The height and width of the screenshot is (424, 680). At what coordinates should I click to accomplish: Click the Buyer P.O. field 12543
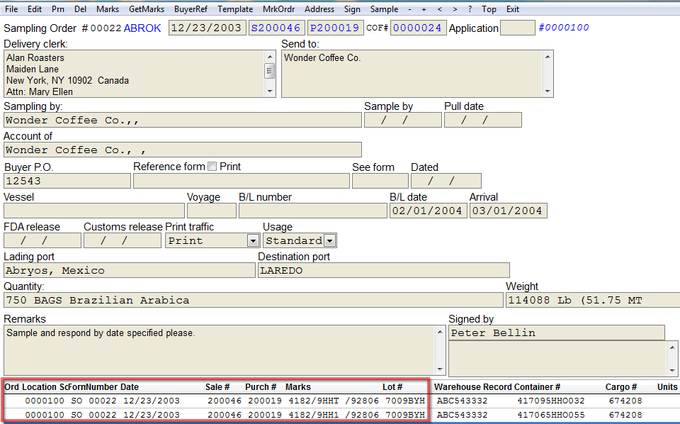(x=67, y=181)
